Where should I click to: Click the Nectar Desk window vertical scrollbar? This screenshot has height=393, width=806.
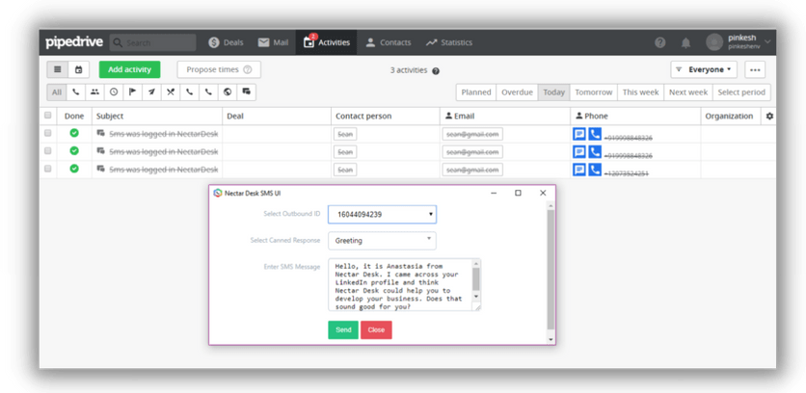click(551, 269)
